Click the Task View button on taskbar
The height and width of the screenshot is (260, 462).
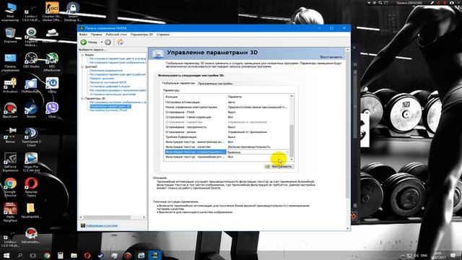[33, 255]
